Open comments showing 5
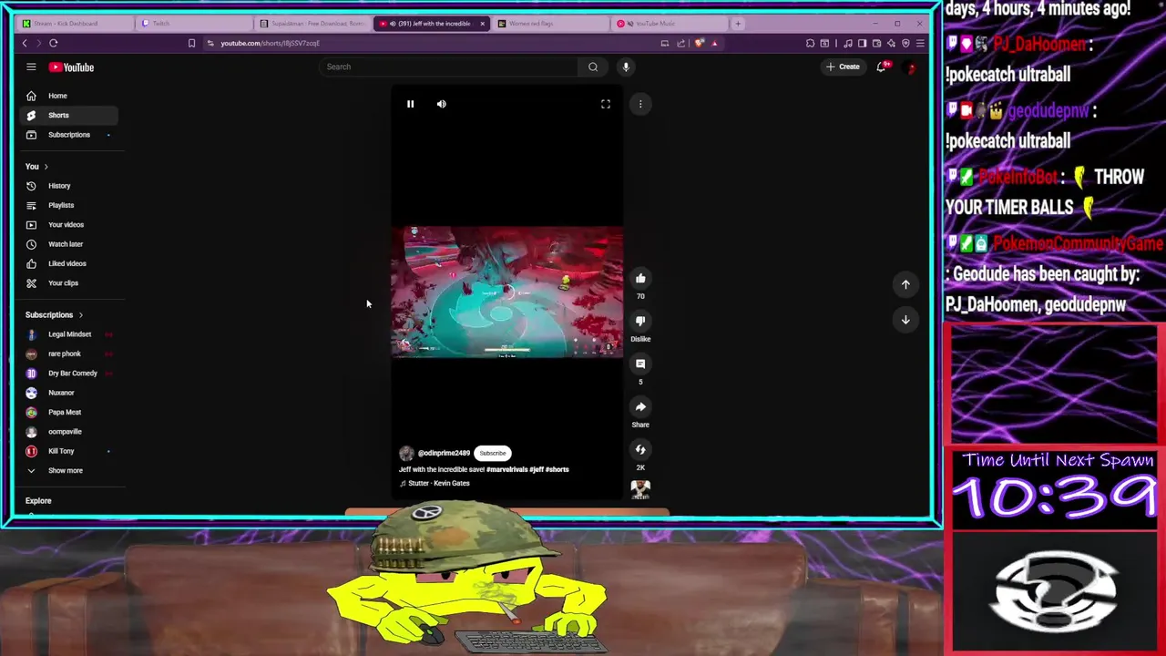Image resolution: width=1166 pixels, height=656 pixels. (x=640, y=364)
